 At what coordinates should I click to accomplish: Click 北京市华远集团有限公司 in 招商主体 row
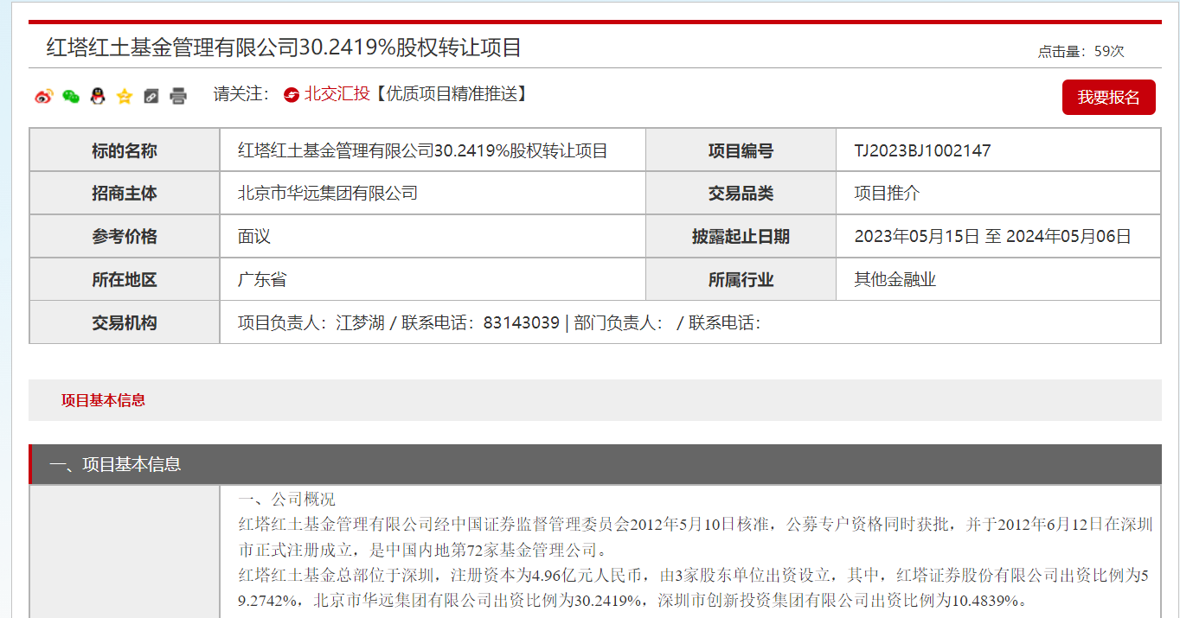pos(328,194)
